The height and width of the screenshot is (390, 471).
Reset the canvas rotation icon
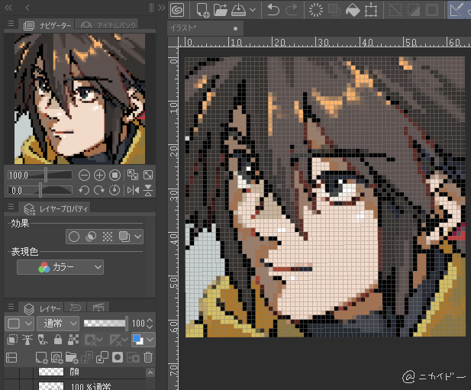(115, 190)
